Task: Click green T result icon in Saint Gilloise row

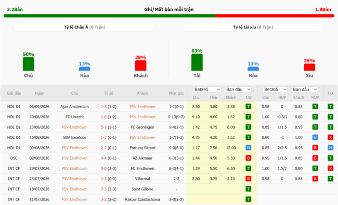Action: [x=249, y=189]
